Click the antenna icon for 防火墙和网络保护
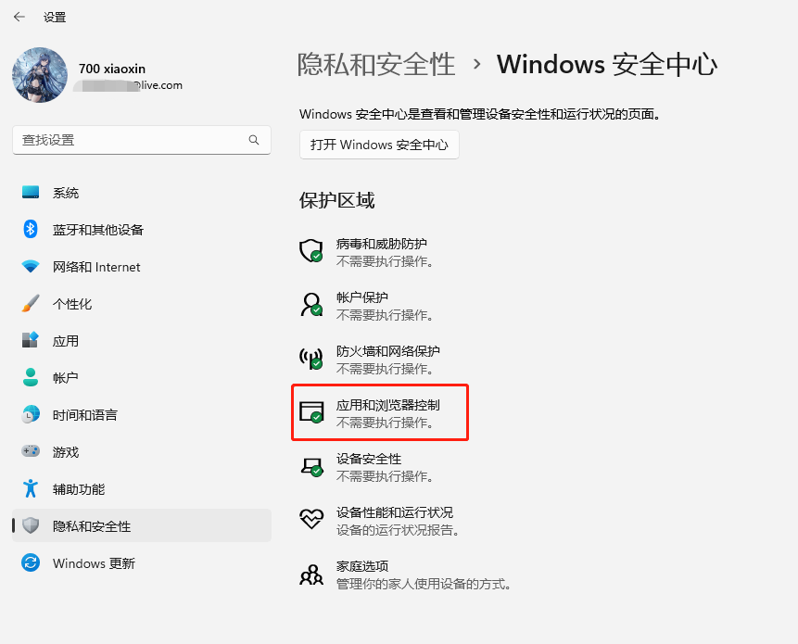This screenshot has width=798, height=644. 311,358
